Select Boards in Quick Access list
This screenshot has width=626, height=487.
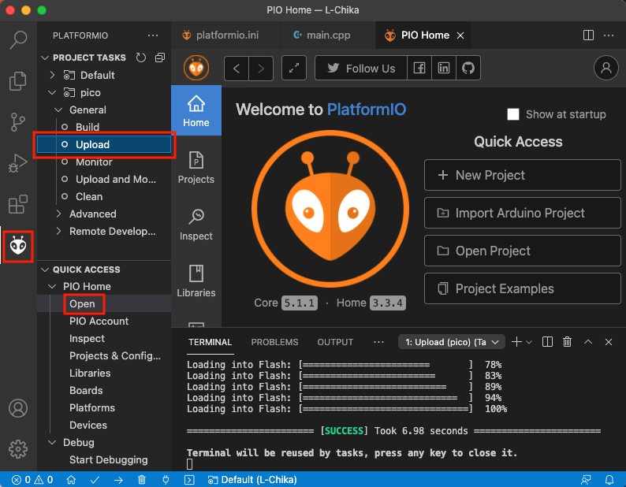(86, 390)
